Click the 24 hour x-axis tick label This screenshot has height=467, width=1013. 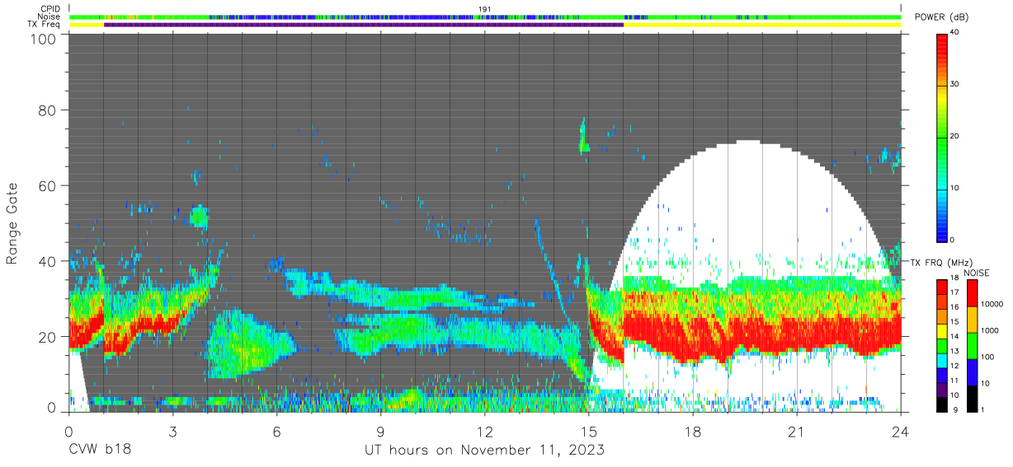point(901,432)
